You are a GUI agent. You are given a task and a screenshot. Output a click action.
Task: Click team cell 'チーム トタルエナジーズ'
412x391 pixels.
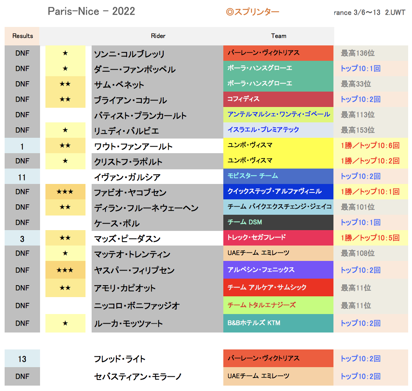pos(278,305)
